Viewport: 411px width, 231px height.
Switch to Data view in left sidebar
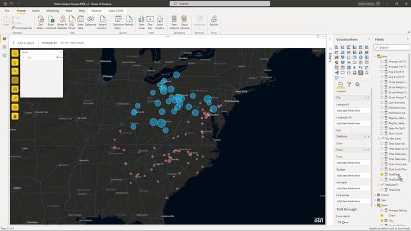pos(4,47)
